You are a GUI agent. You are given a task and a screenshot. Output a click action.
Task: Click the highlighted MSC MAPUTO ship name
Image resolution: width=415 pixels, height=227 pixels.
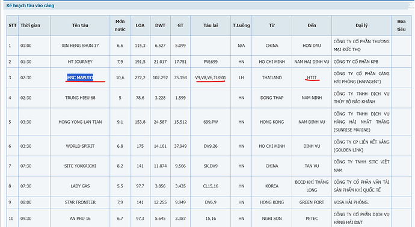(80, 77)
